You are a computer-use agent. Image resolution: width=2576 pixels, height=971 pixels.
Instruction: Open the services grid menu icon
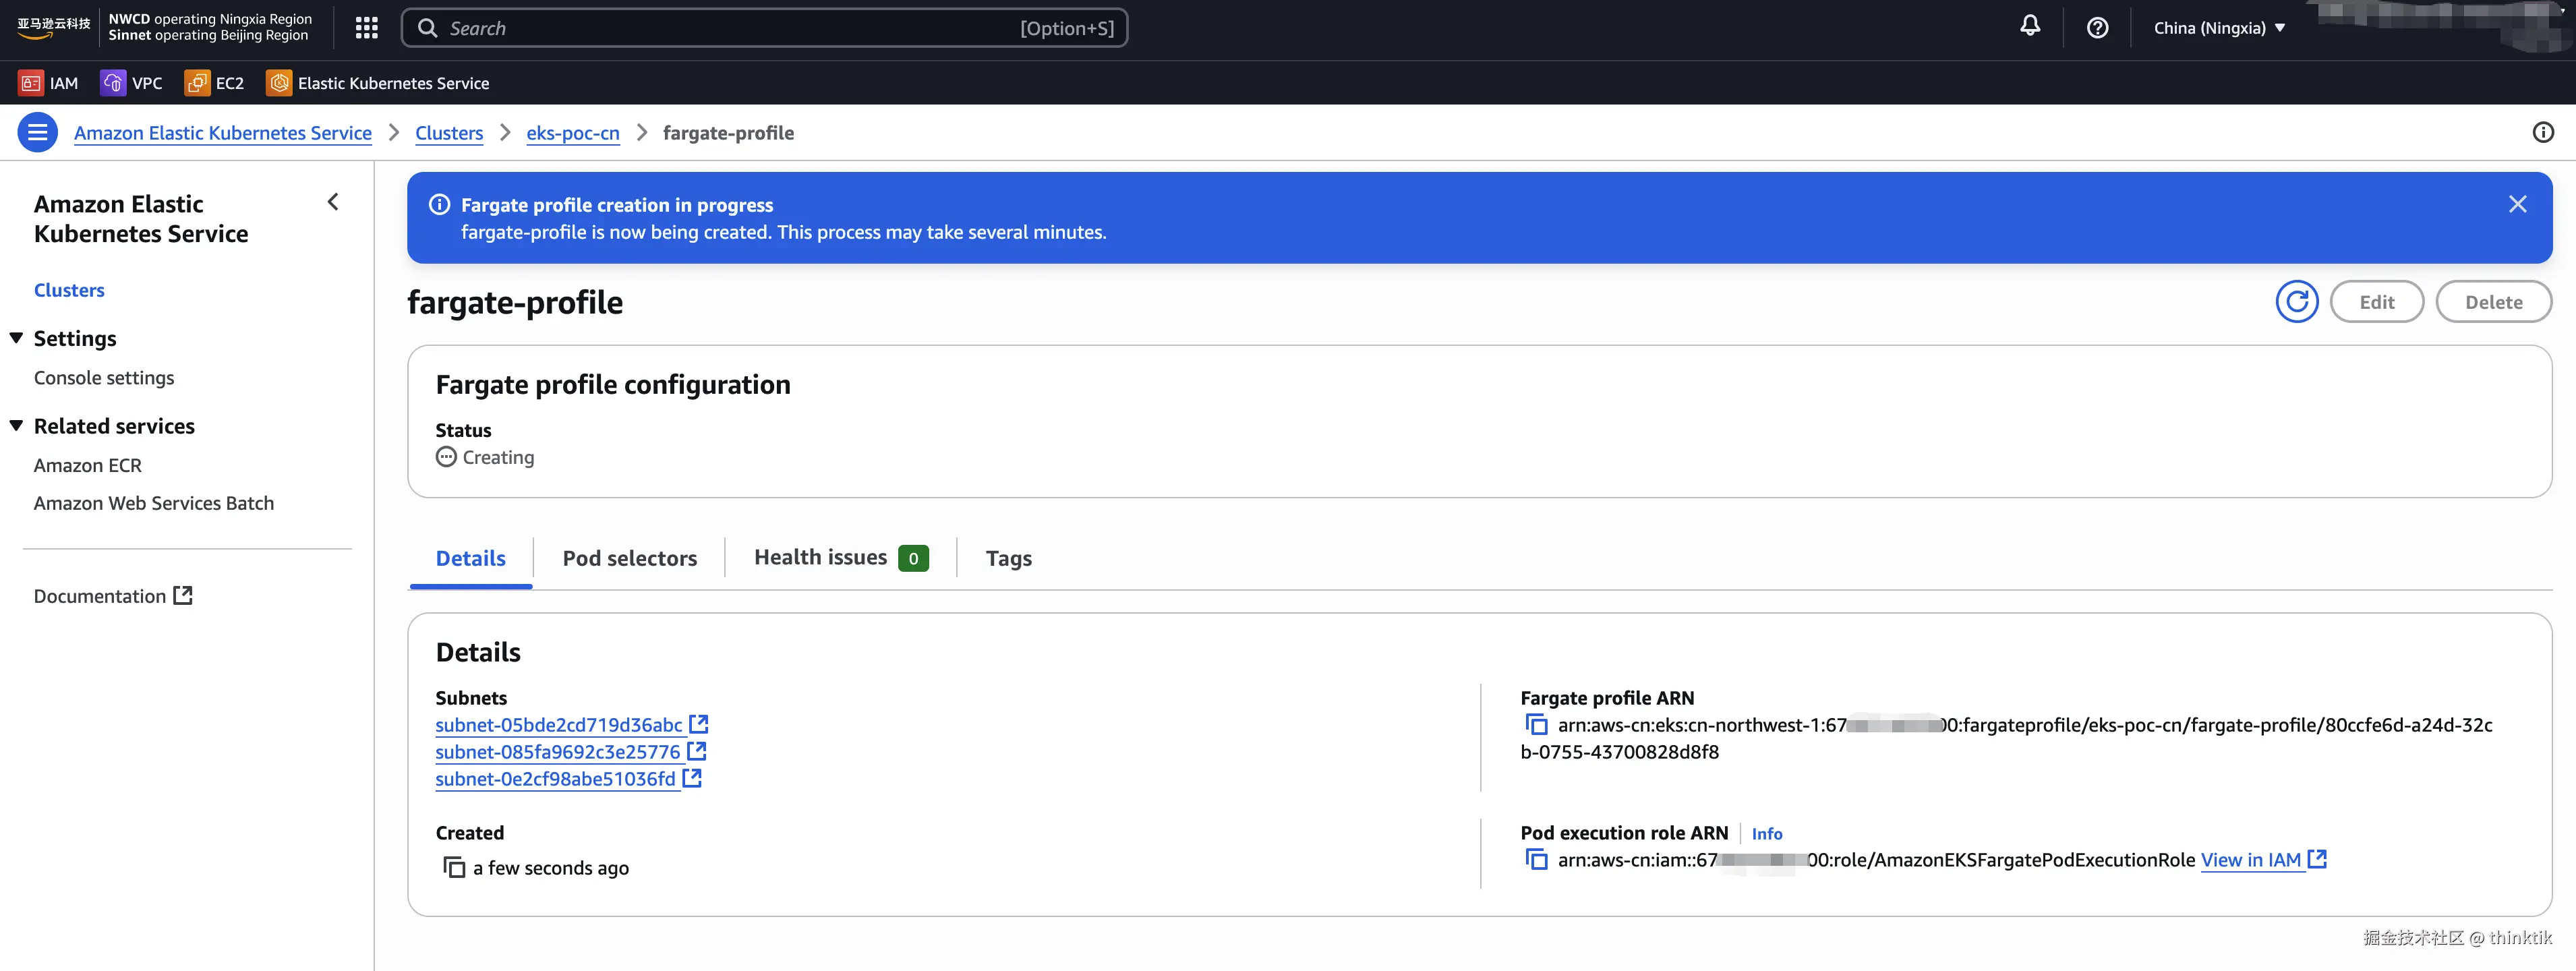point(366,28)
